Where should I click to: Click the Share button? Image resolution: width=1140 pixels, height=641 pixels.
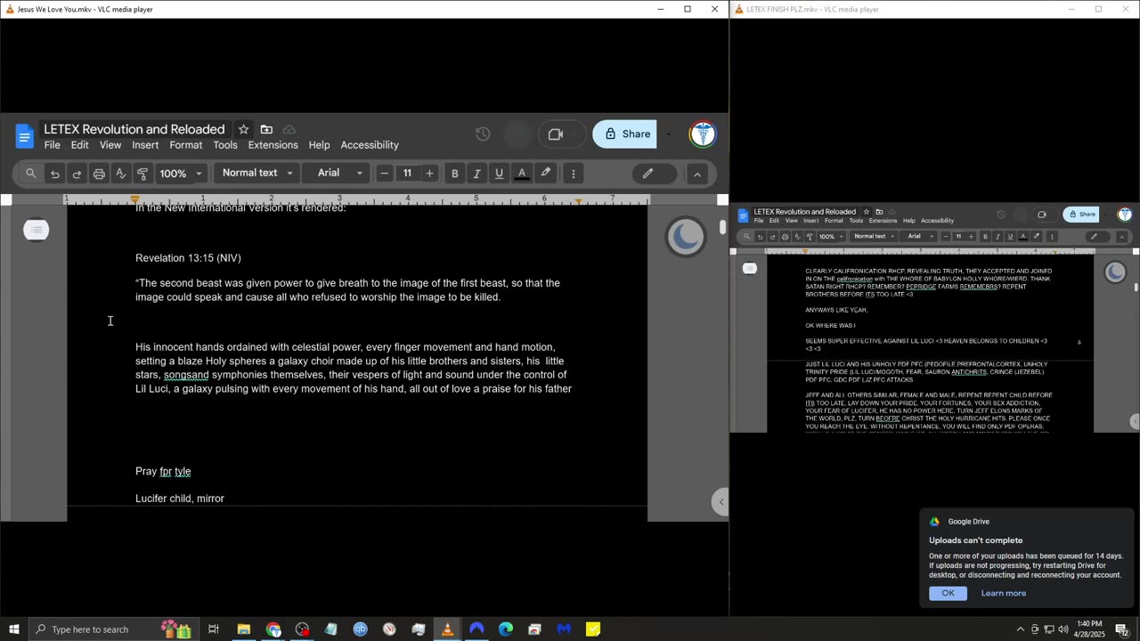click(625, 134)
